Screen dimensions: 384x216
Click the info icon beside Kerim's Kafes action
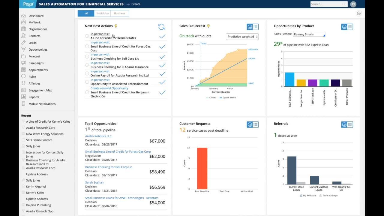click(87, 36)
